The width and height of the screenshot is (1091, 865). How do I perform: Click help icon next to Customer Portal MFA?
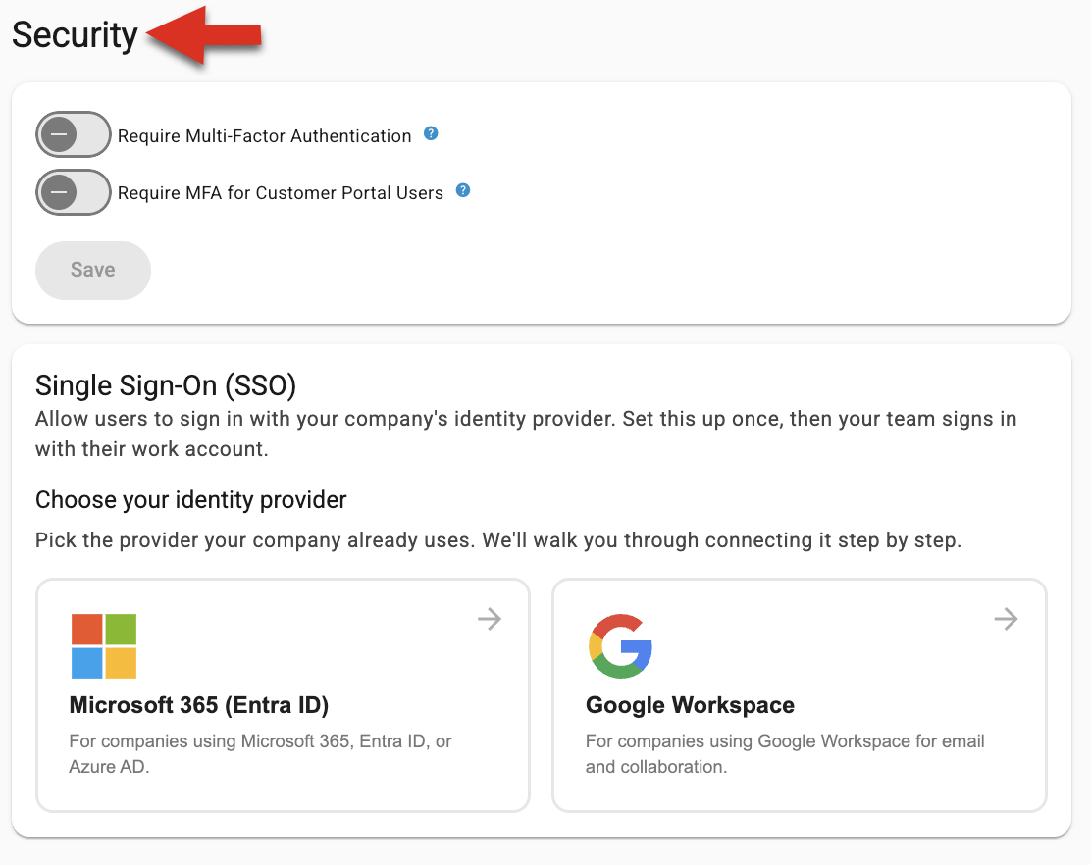click(463, 190)
